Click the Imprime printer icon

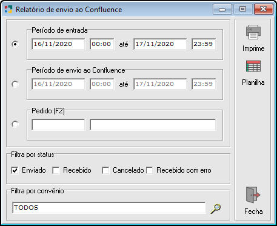click(x=253, y=32)
